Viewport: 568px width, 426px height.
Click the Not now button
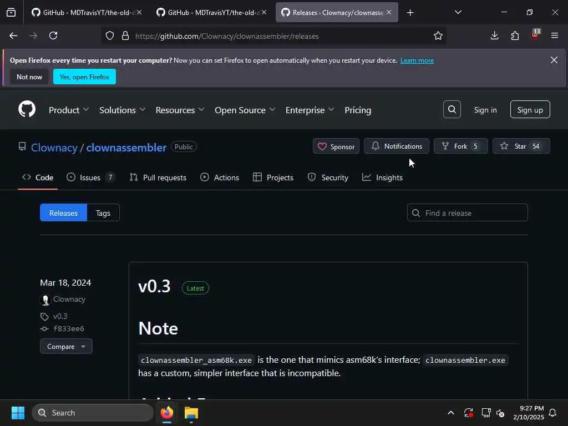pos(29,77)
